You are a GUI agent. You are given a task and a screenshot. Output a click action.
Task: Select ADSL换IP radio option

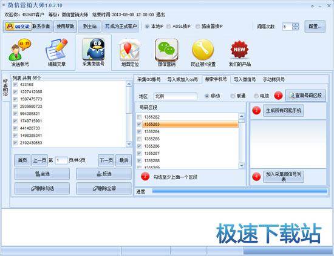[x=168, y=27]
